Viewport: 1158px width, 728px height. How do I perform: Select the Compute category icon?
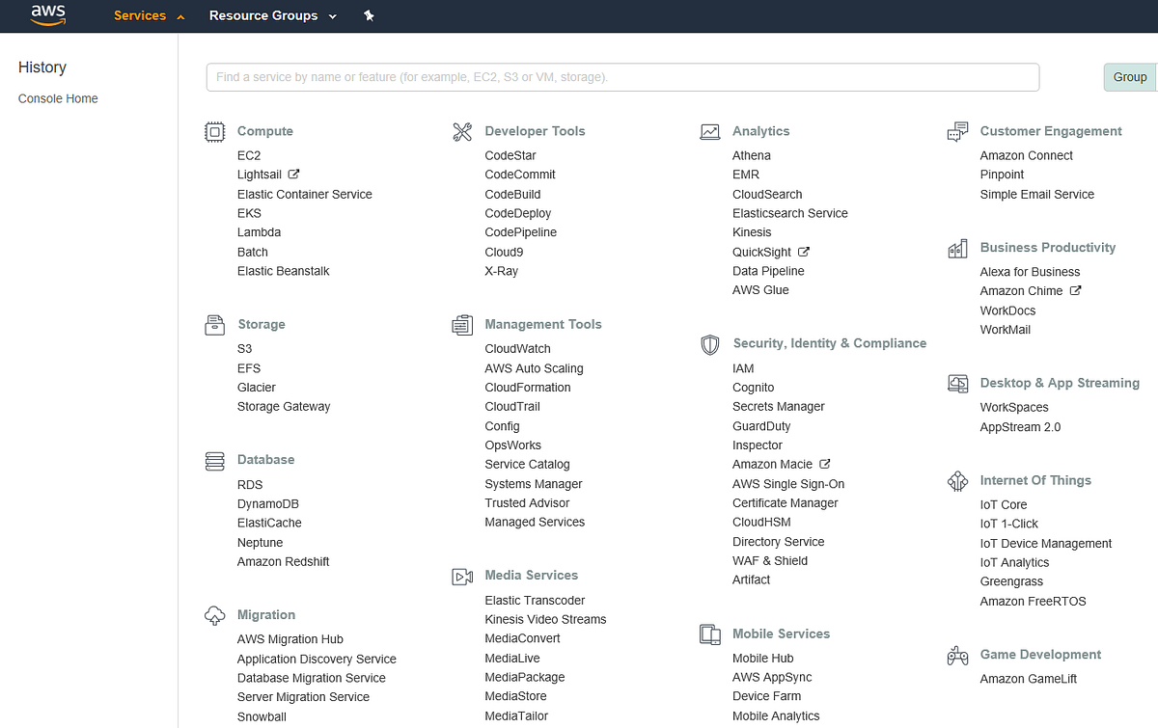point(214,131)
